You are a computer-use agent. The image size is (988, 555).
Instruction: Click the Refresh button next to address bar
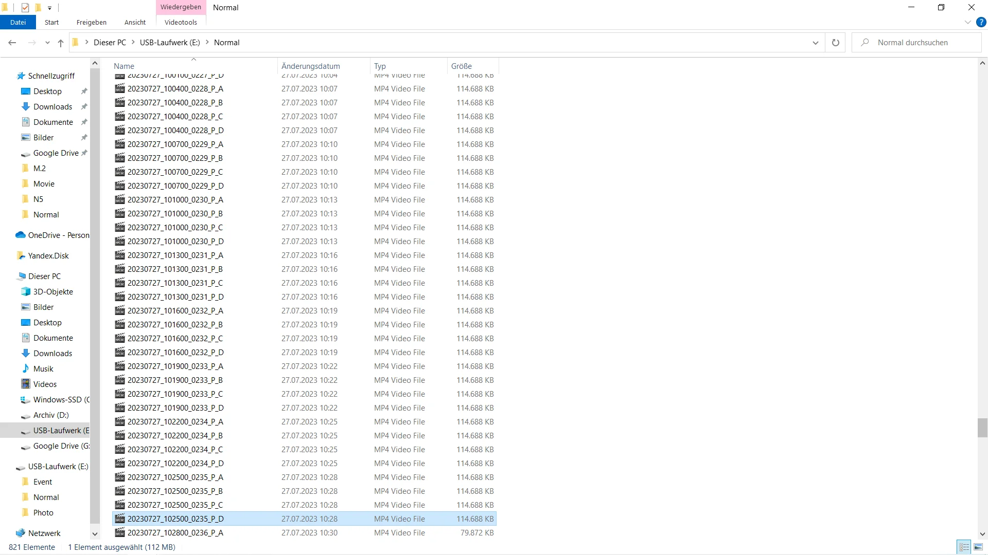click(836, 43)
